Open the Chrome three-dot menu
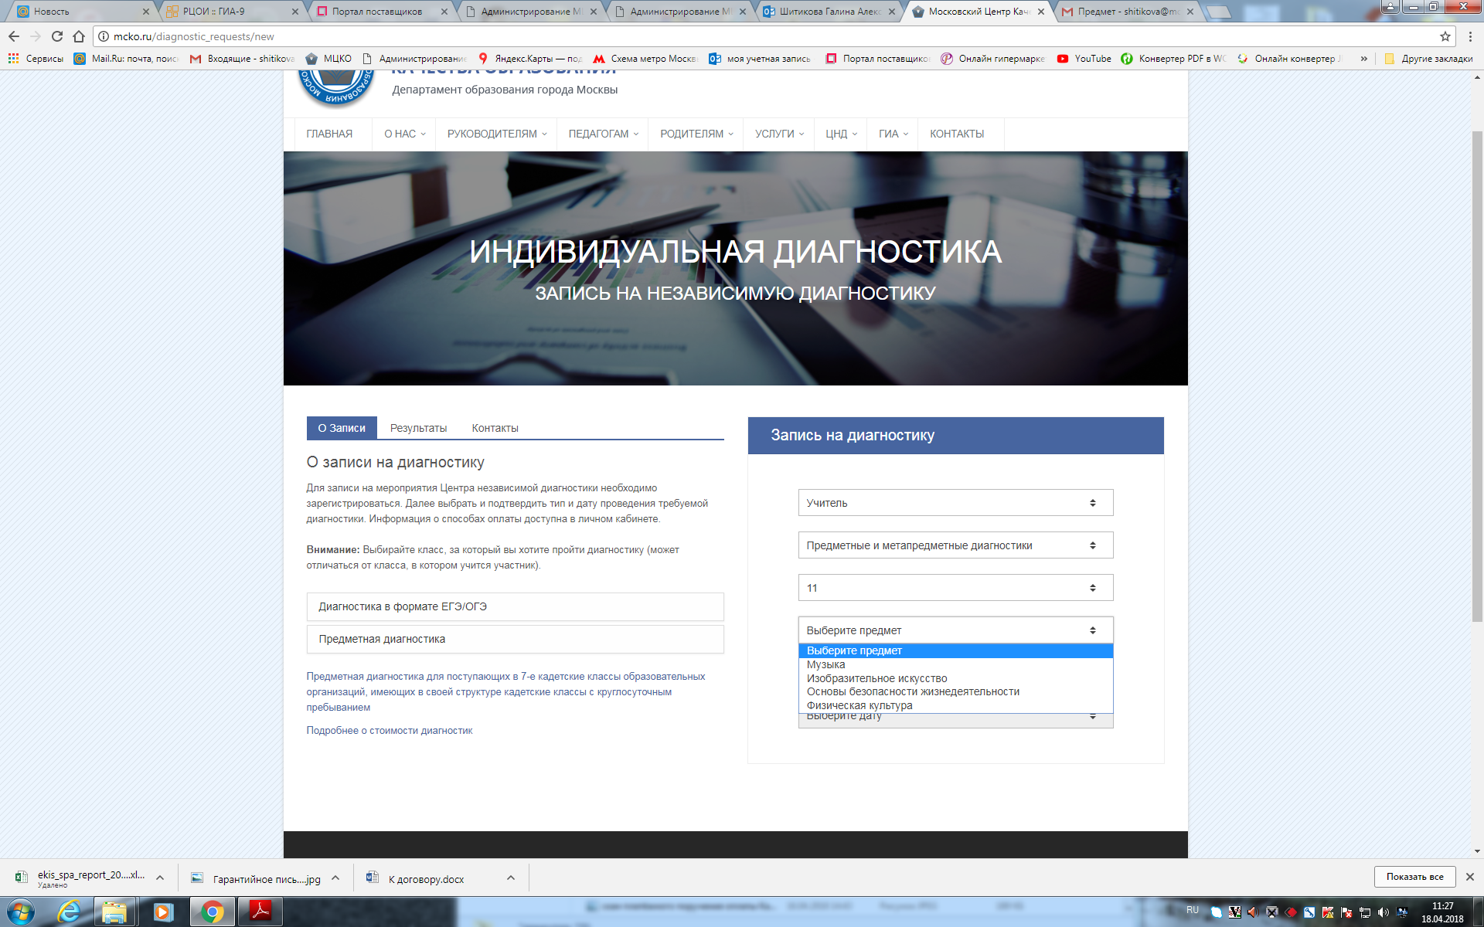Screen dimensions: 1484x927 pyautogui.click(x=1470, y=36)
